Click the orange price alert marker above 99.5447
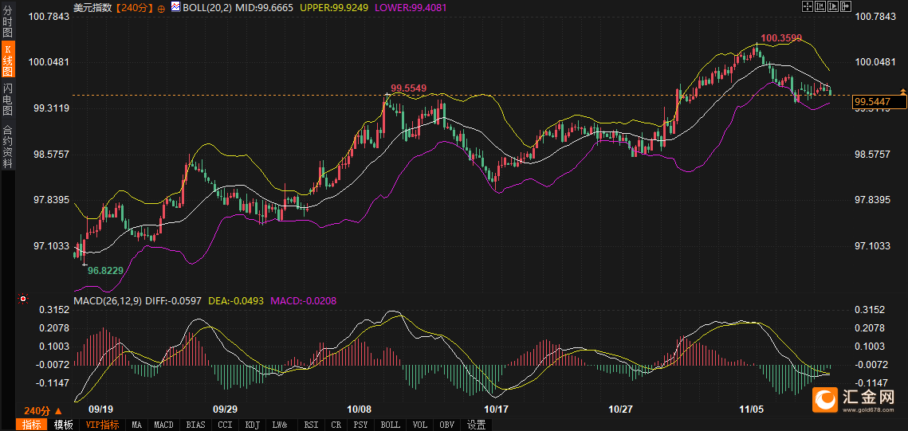The height and width of the screenshot is (431, 908). pos(902,92)
